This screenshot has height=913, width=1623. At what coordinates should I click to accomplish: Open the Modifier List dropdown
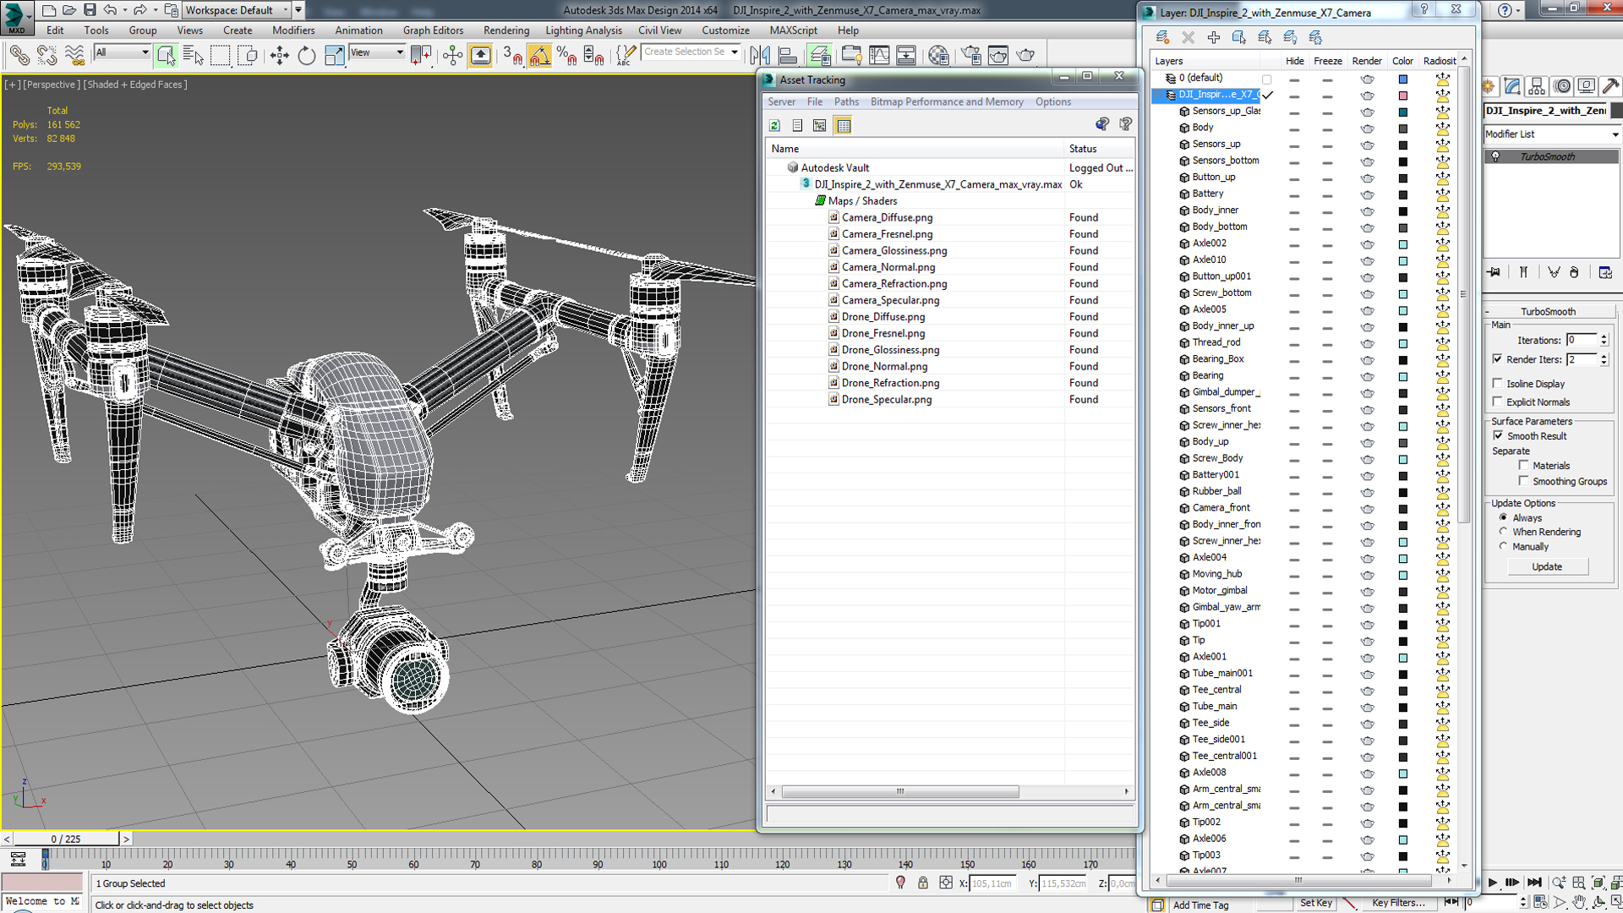point(1552,134)
